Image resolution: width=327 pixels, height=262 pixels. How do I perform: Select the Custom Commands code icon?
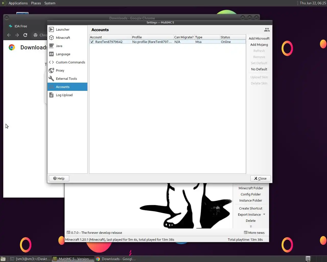pos(51,62)
